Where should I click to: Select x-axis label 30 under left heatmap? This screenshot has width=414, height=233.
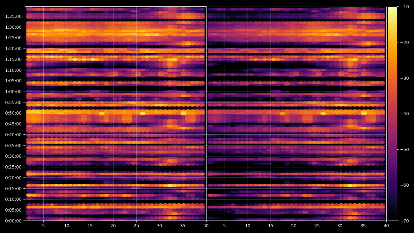(160, 226)
